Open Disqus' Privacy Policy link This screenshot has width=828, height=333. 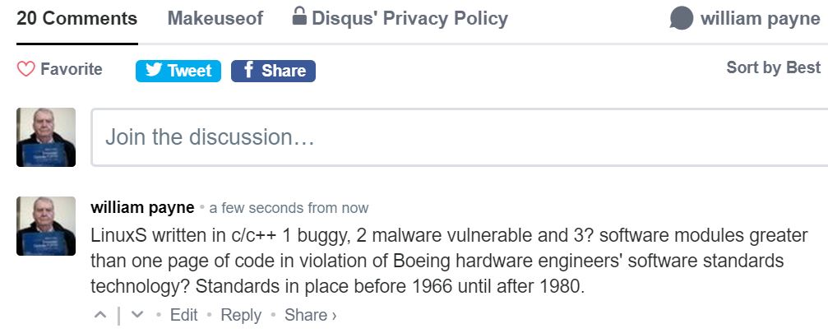coord(409,19)
